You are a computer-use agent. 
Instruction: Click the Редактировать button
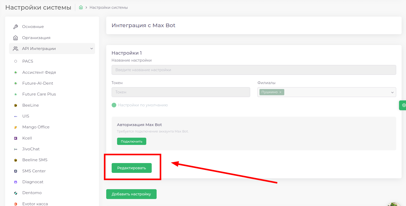(132, 168)
